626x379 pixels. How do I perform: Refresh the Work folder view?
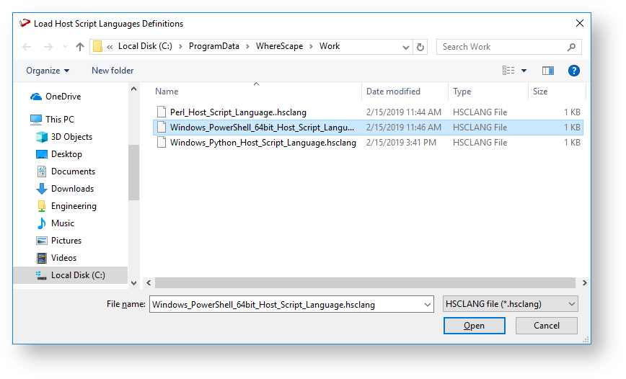[420, 47]
